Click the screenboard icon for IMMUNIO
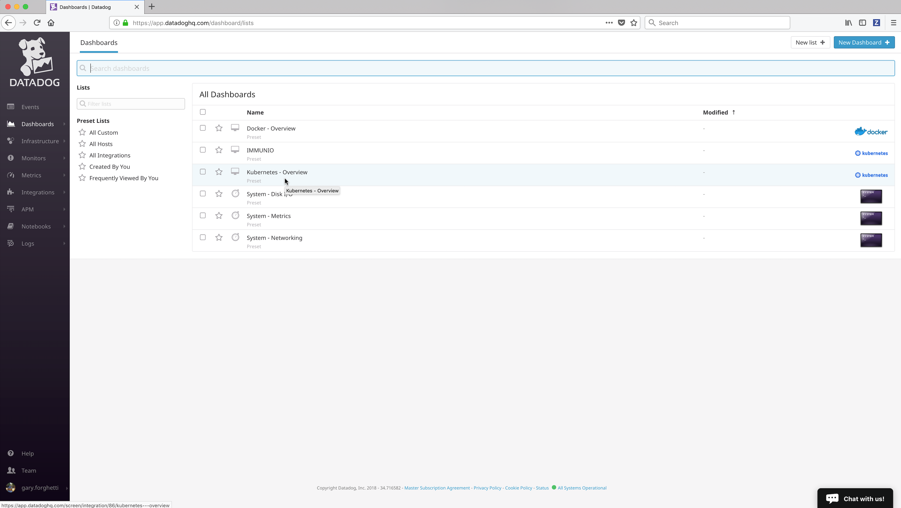This screenshot has height=508, width=901. [x=235, y=150]
